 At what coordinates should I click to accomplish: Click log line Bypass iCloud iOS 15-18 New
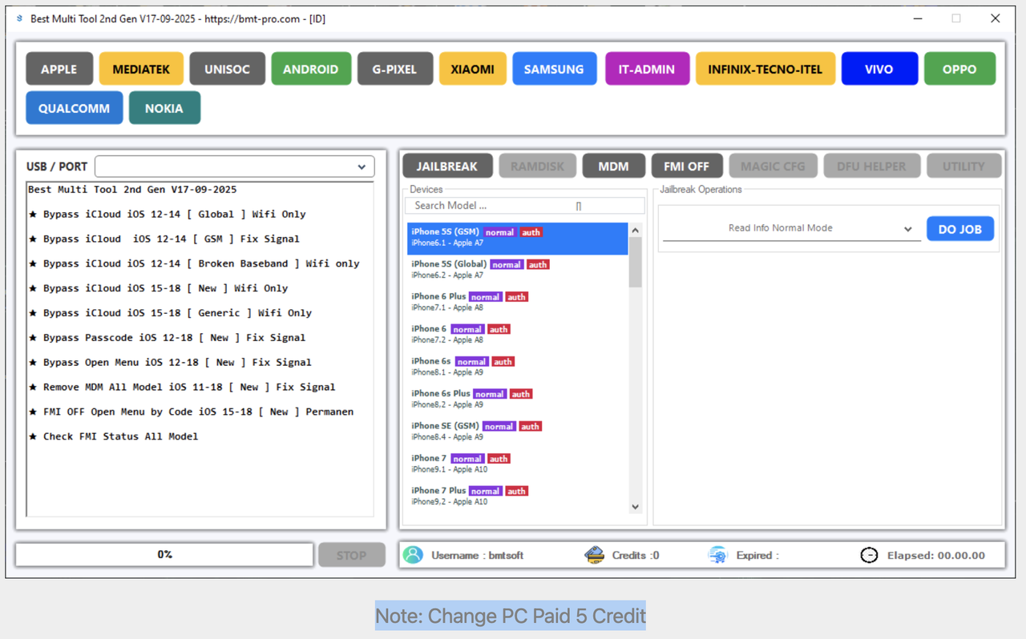coord(158,289)
